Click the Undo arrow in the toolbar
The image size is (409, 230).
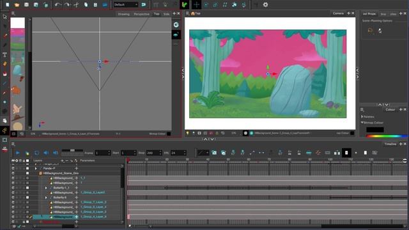click(x=58, y=4)
